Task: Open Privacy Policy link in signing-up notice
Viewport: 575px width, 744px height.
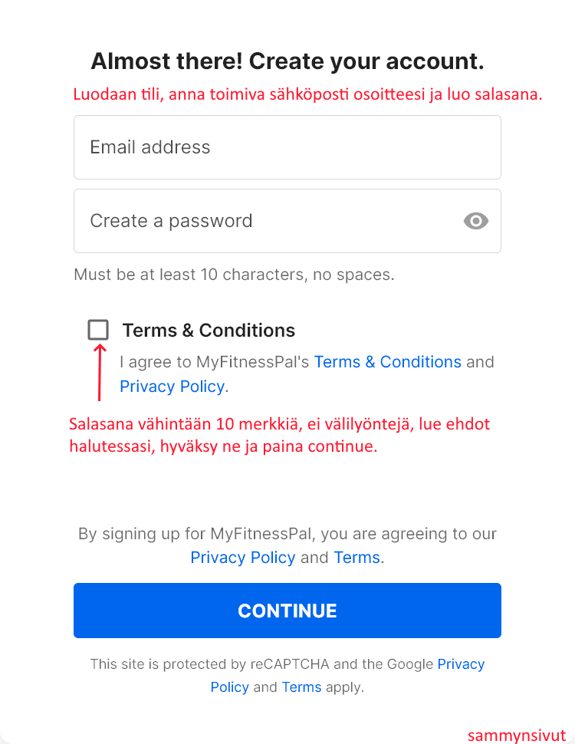Action: click(242, 558)
